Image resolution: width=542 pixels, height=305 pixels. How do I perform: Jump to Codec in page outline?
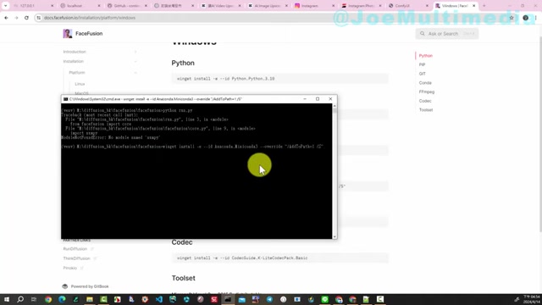[x=425, y=101]
